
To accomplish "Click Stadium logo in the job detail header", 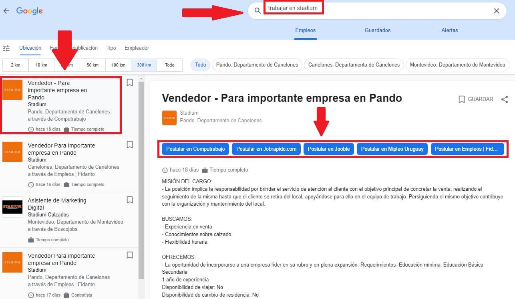I will pyautogui.click(x=169, y=118).
